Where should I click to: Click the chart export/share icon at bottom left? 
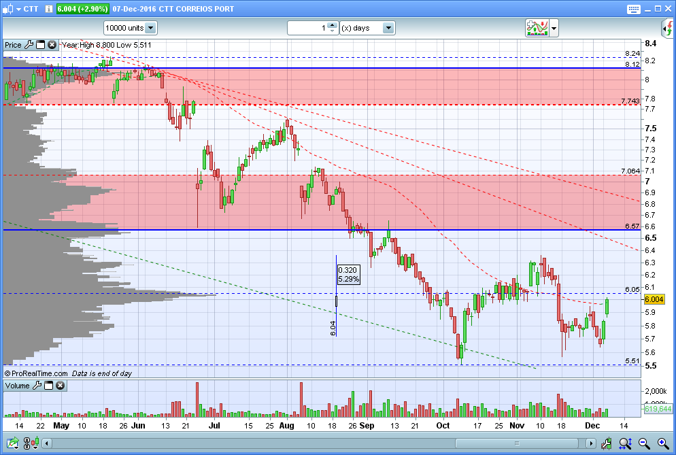(x=12, y=443)
